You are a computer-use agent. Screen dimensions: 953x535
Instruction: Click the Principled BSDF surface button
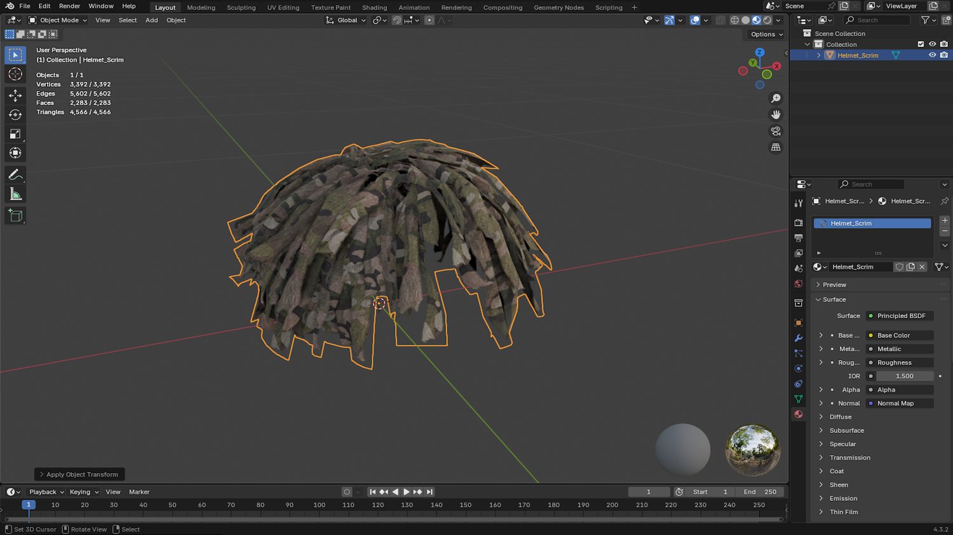900,315
